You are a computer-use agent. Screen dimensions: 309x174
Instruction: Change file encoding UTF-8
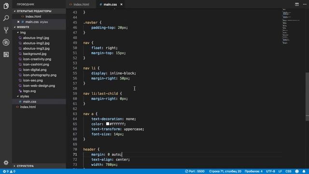point(270,172)
